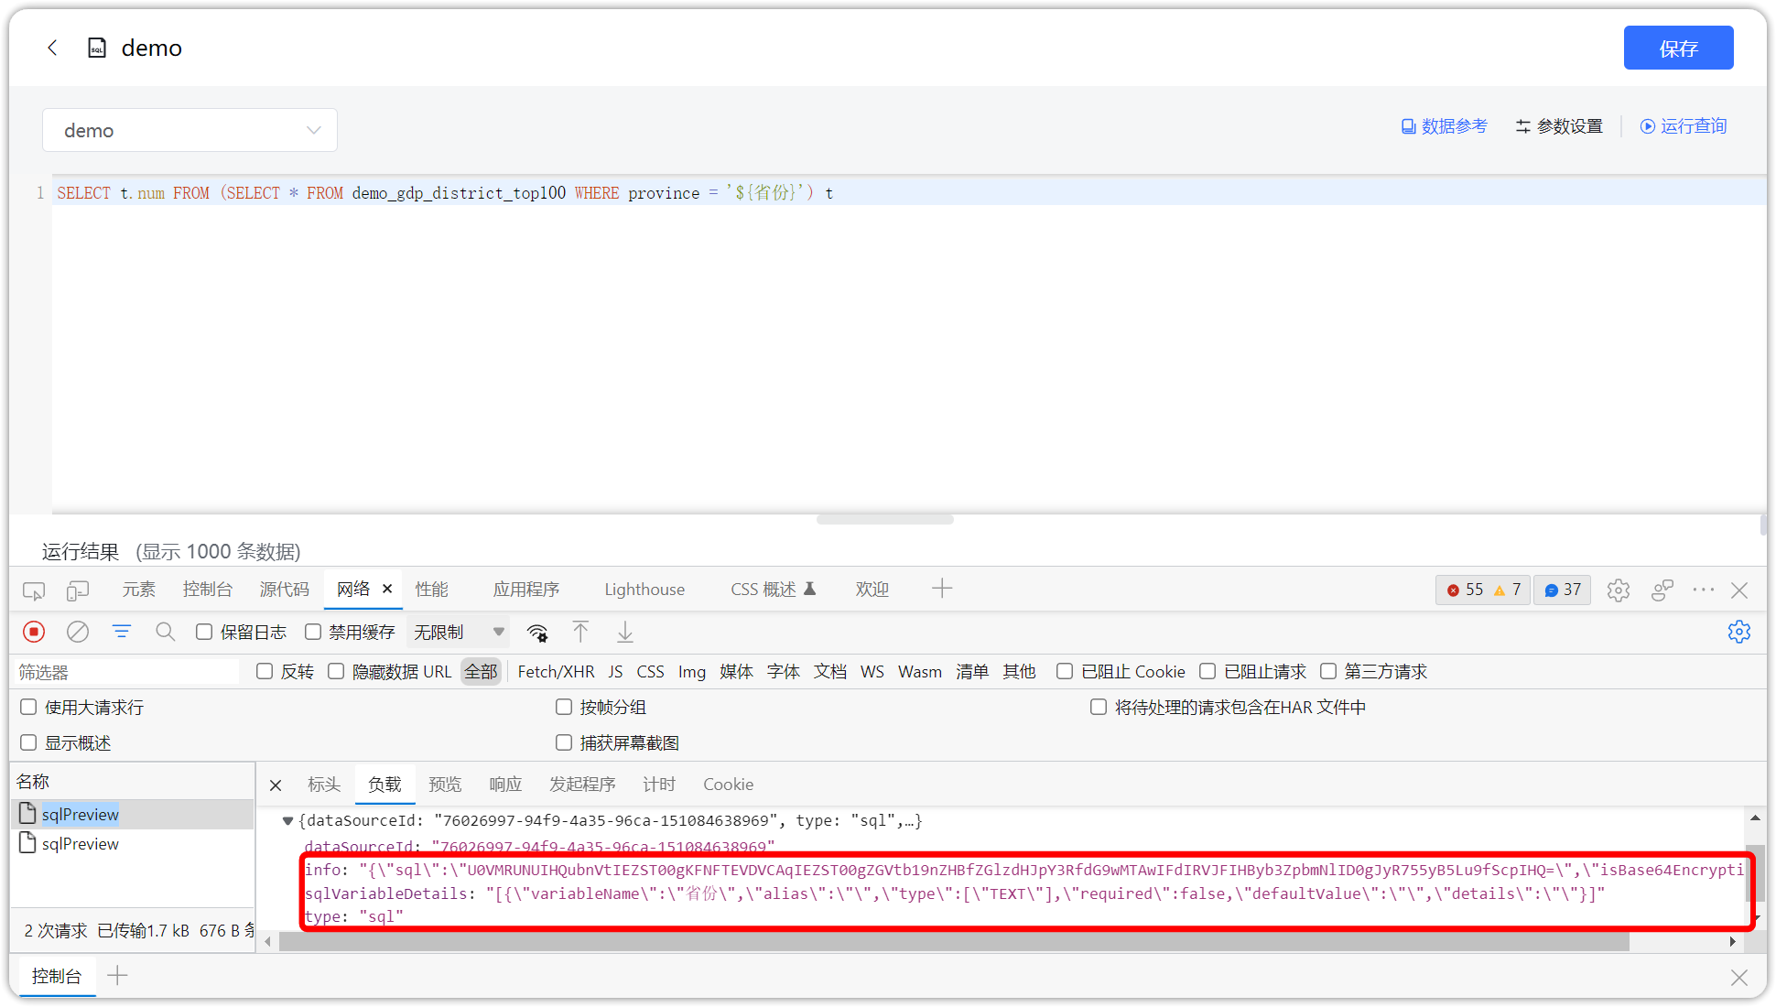Open the DevTools more options ellipsis
The image size is (1776, 1007).
tap(1704, 590)
